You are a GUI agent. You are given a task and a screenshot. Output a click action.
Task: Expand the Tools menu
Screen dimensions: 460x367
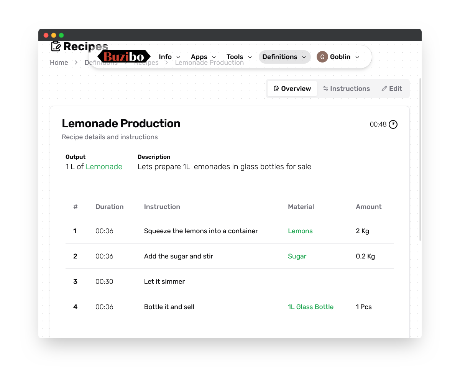click(239, 57)
